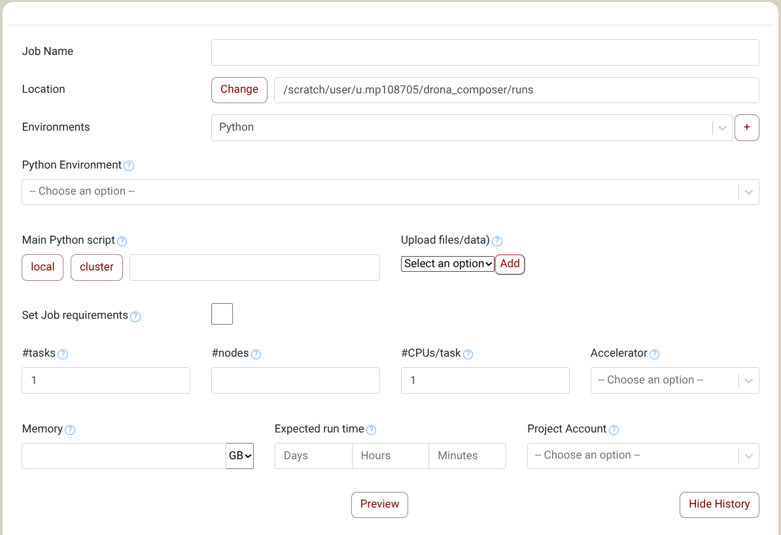
Task: Open the Upload files Select an option menu
Action: 447,264
